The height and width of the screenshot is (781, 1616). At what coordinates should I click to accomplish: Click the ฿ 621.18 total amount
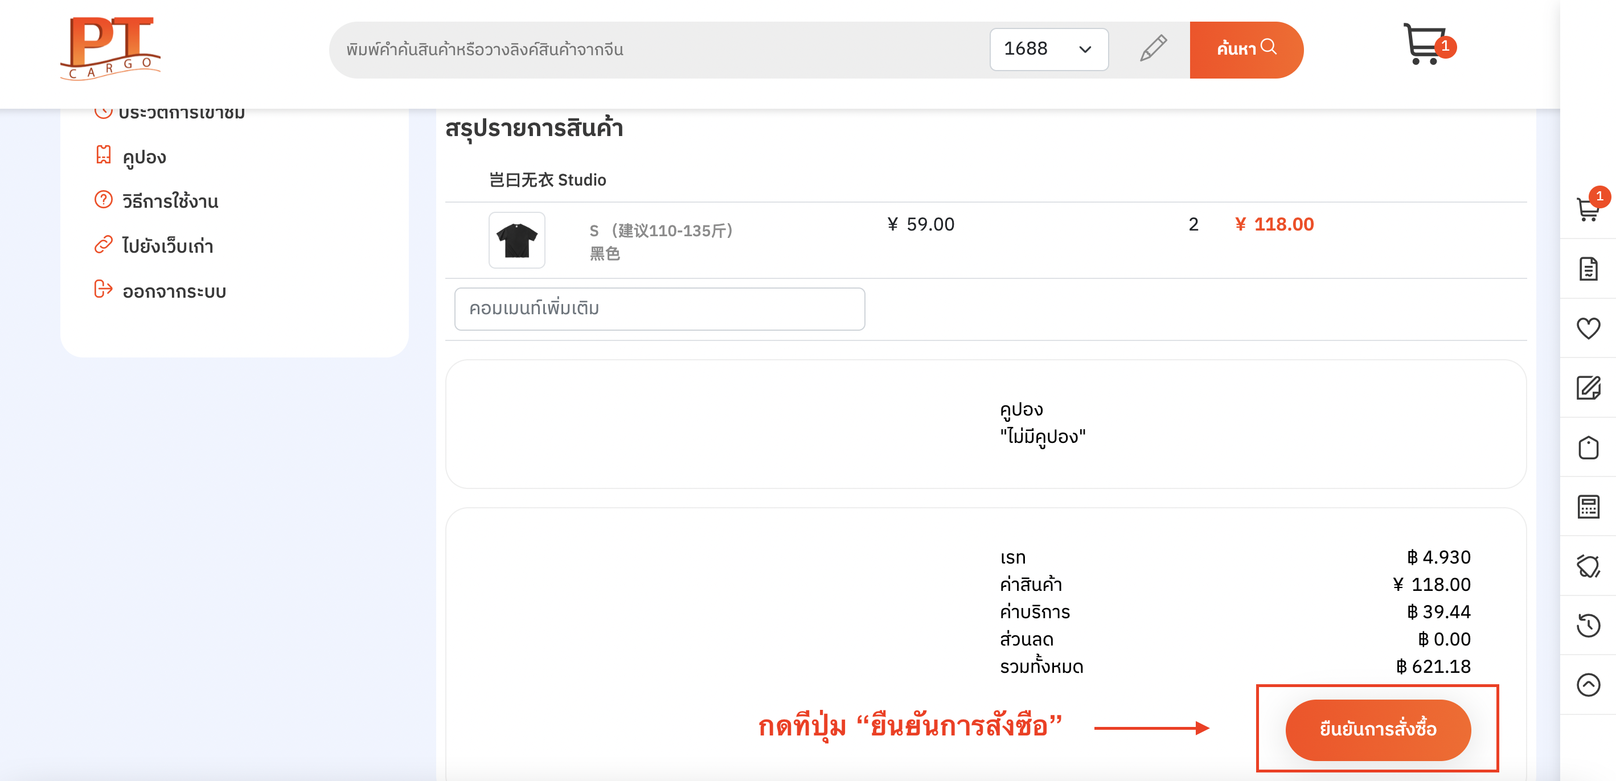(1433, 666)
